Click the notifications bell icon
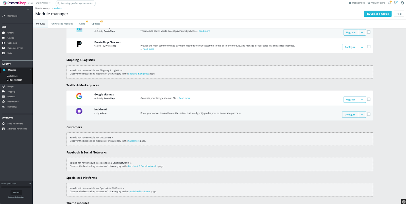Viewport: 406px width, 204px height. point(389,3)
